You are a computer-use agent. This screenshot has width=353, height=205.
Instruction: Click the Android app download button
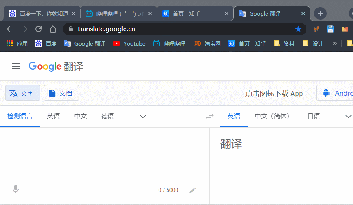[x=335, y=93]
